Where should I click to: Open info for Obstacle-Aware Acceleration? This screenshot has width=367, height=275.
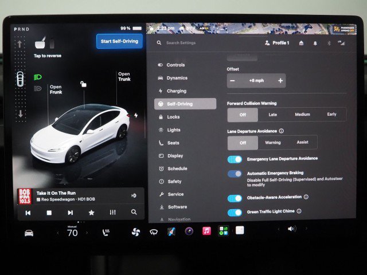click(306, 197)
